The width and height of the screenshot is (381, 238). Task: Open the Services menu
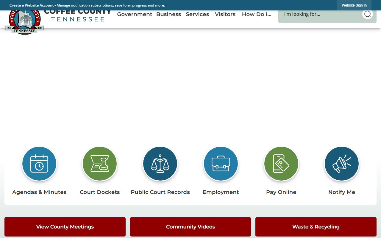(x=197, y=14)
